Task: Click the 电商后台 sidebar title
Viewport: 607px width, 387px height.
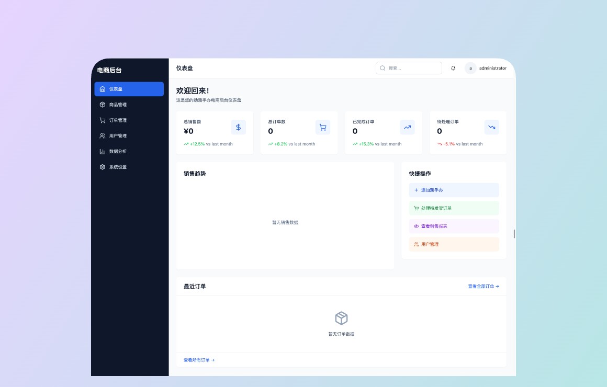Action: 109,71
